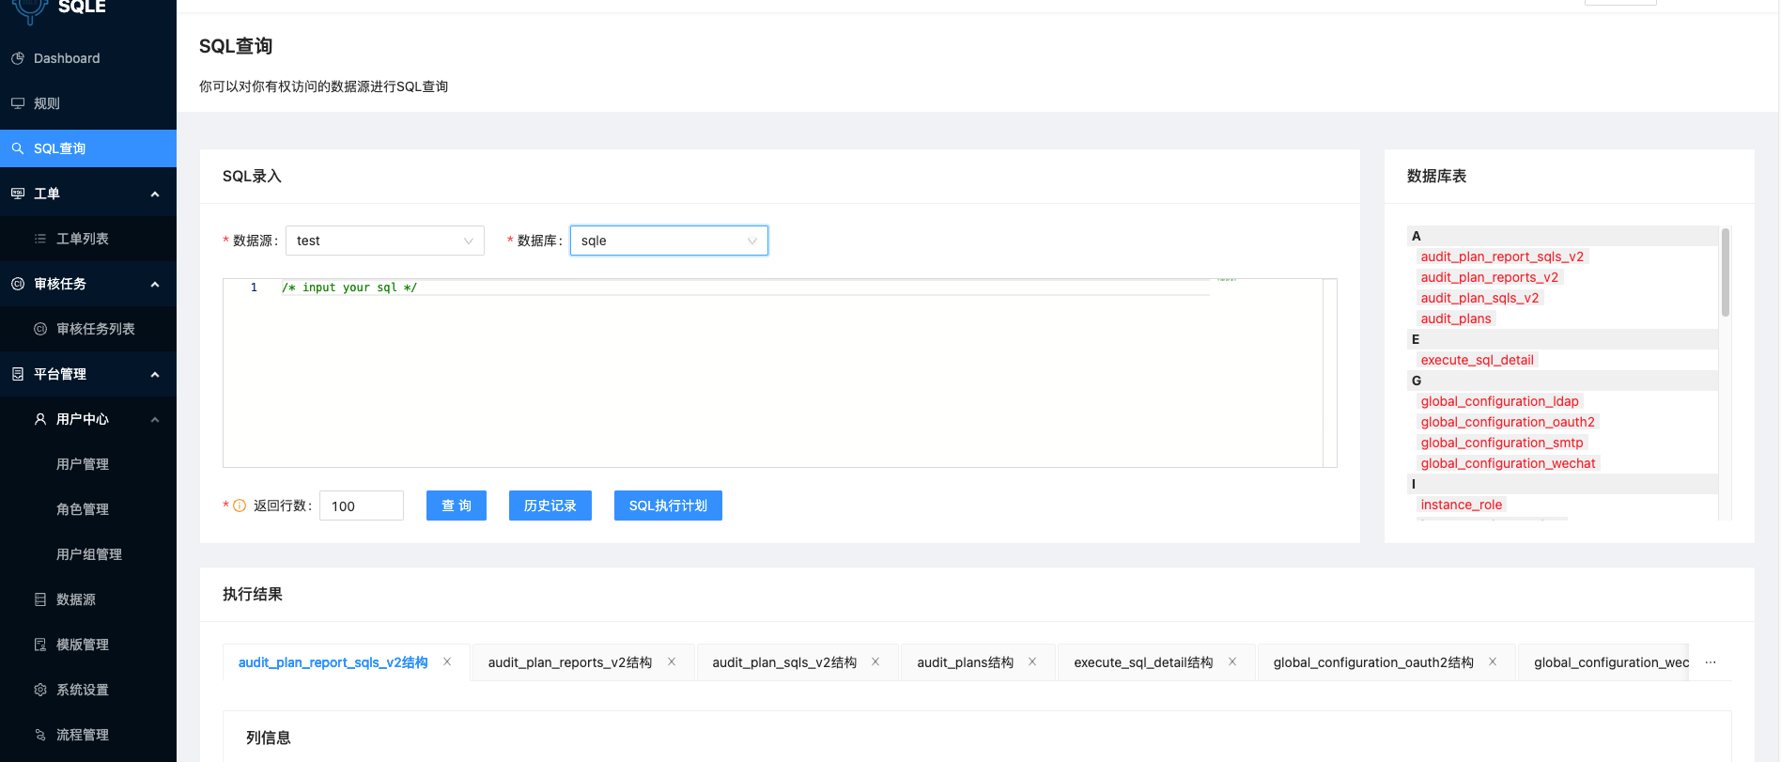
Task: Click the 返回行数 input field
Action: 362,505
